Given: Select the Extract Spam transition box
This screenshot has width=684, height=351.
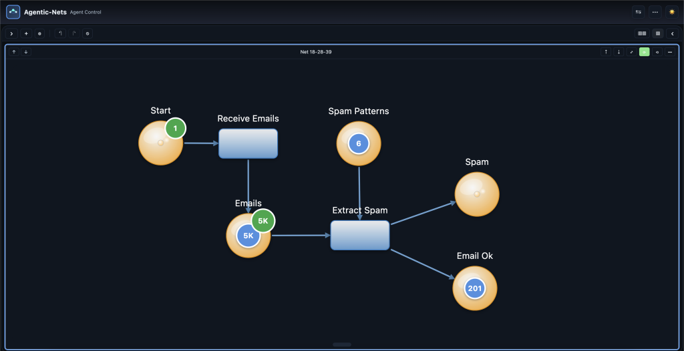Looking at the screenshot, I should [360, 235].
